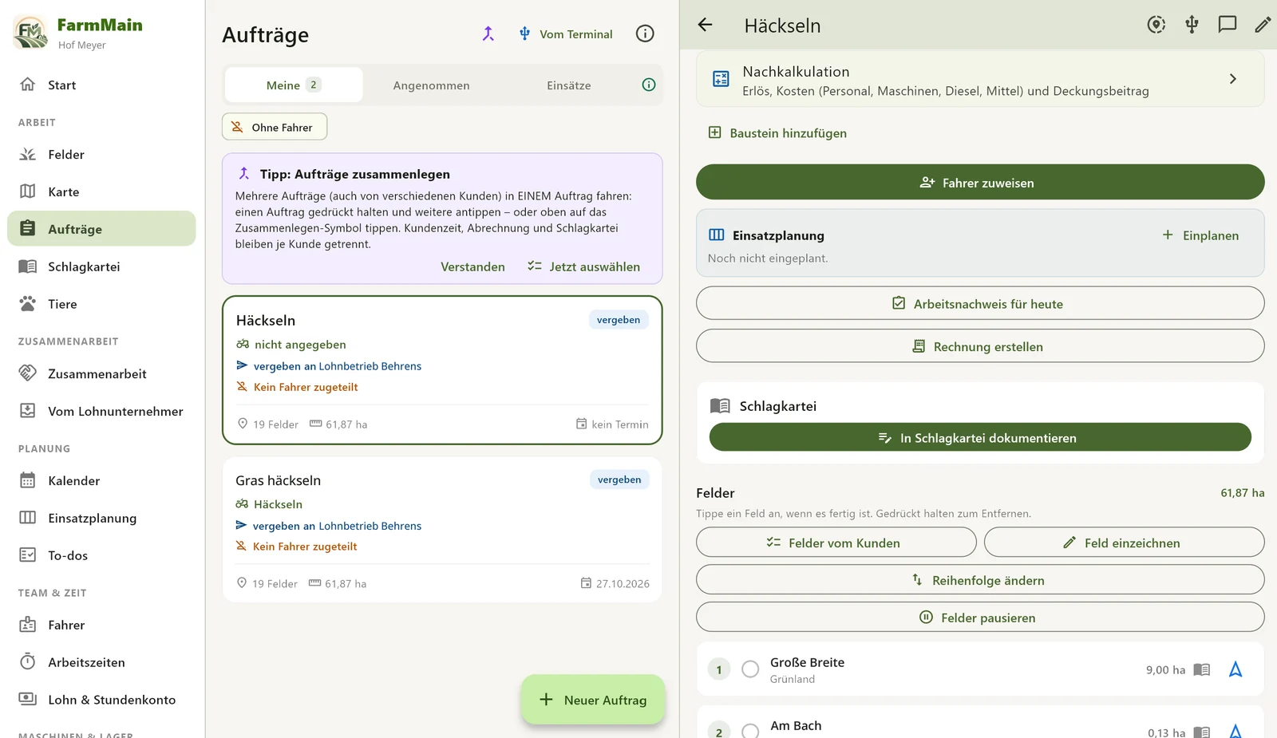Click Fahrer zuweisen button
The height and width of the screenshot is (738, 1277).
980,183
